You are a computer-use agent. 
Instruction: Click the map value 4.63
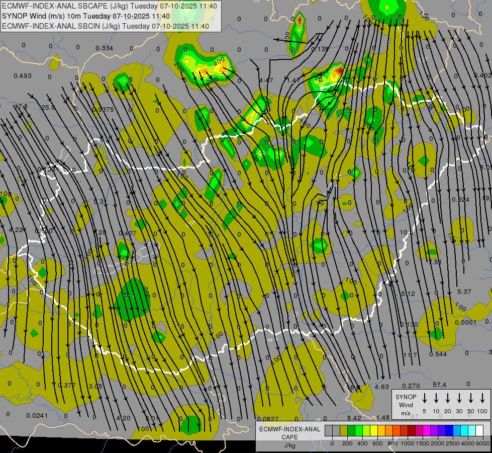click(382, 387)
